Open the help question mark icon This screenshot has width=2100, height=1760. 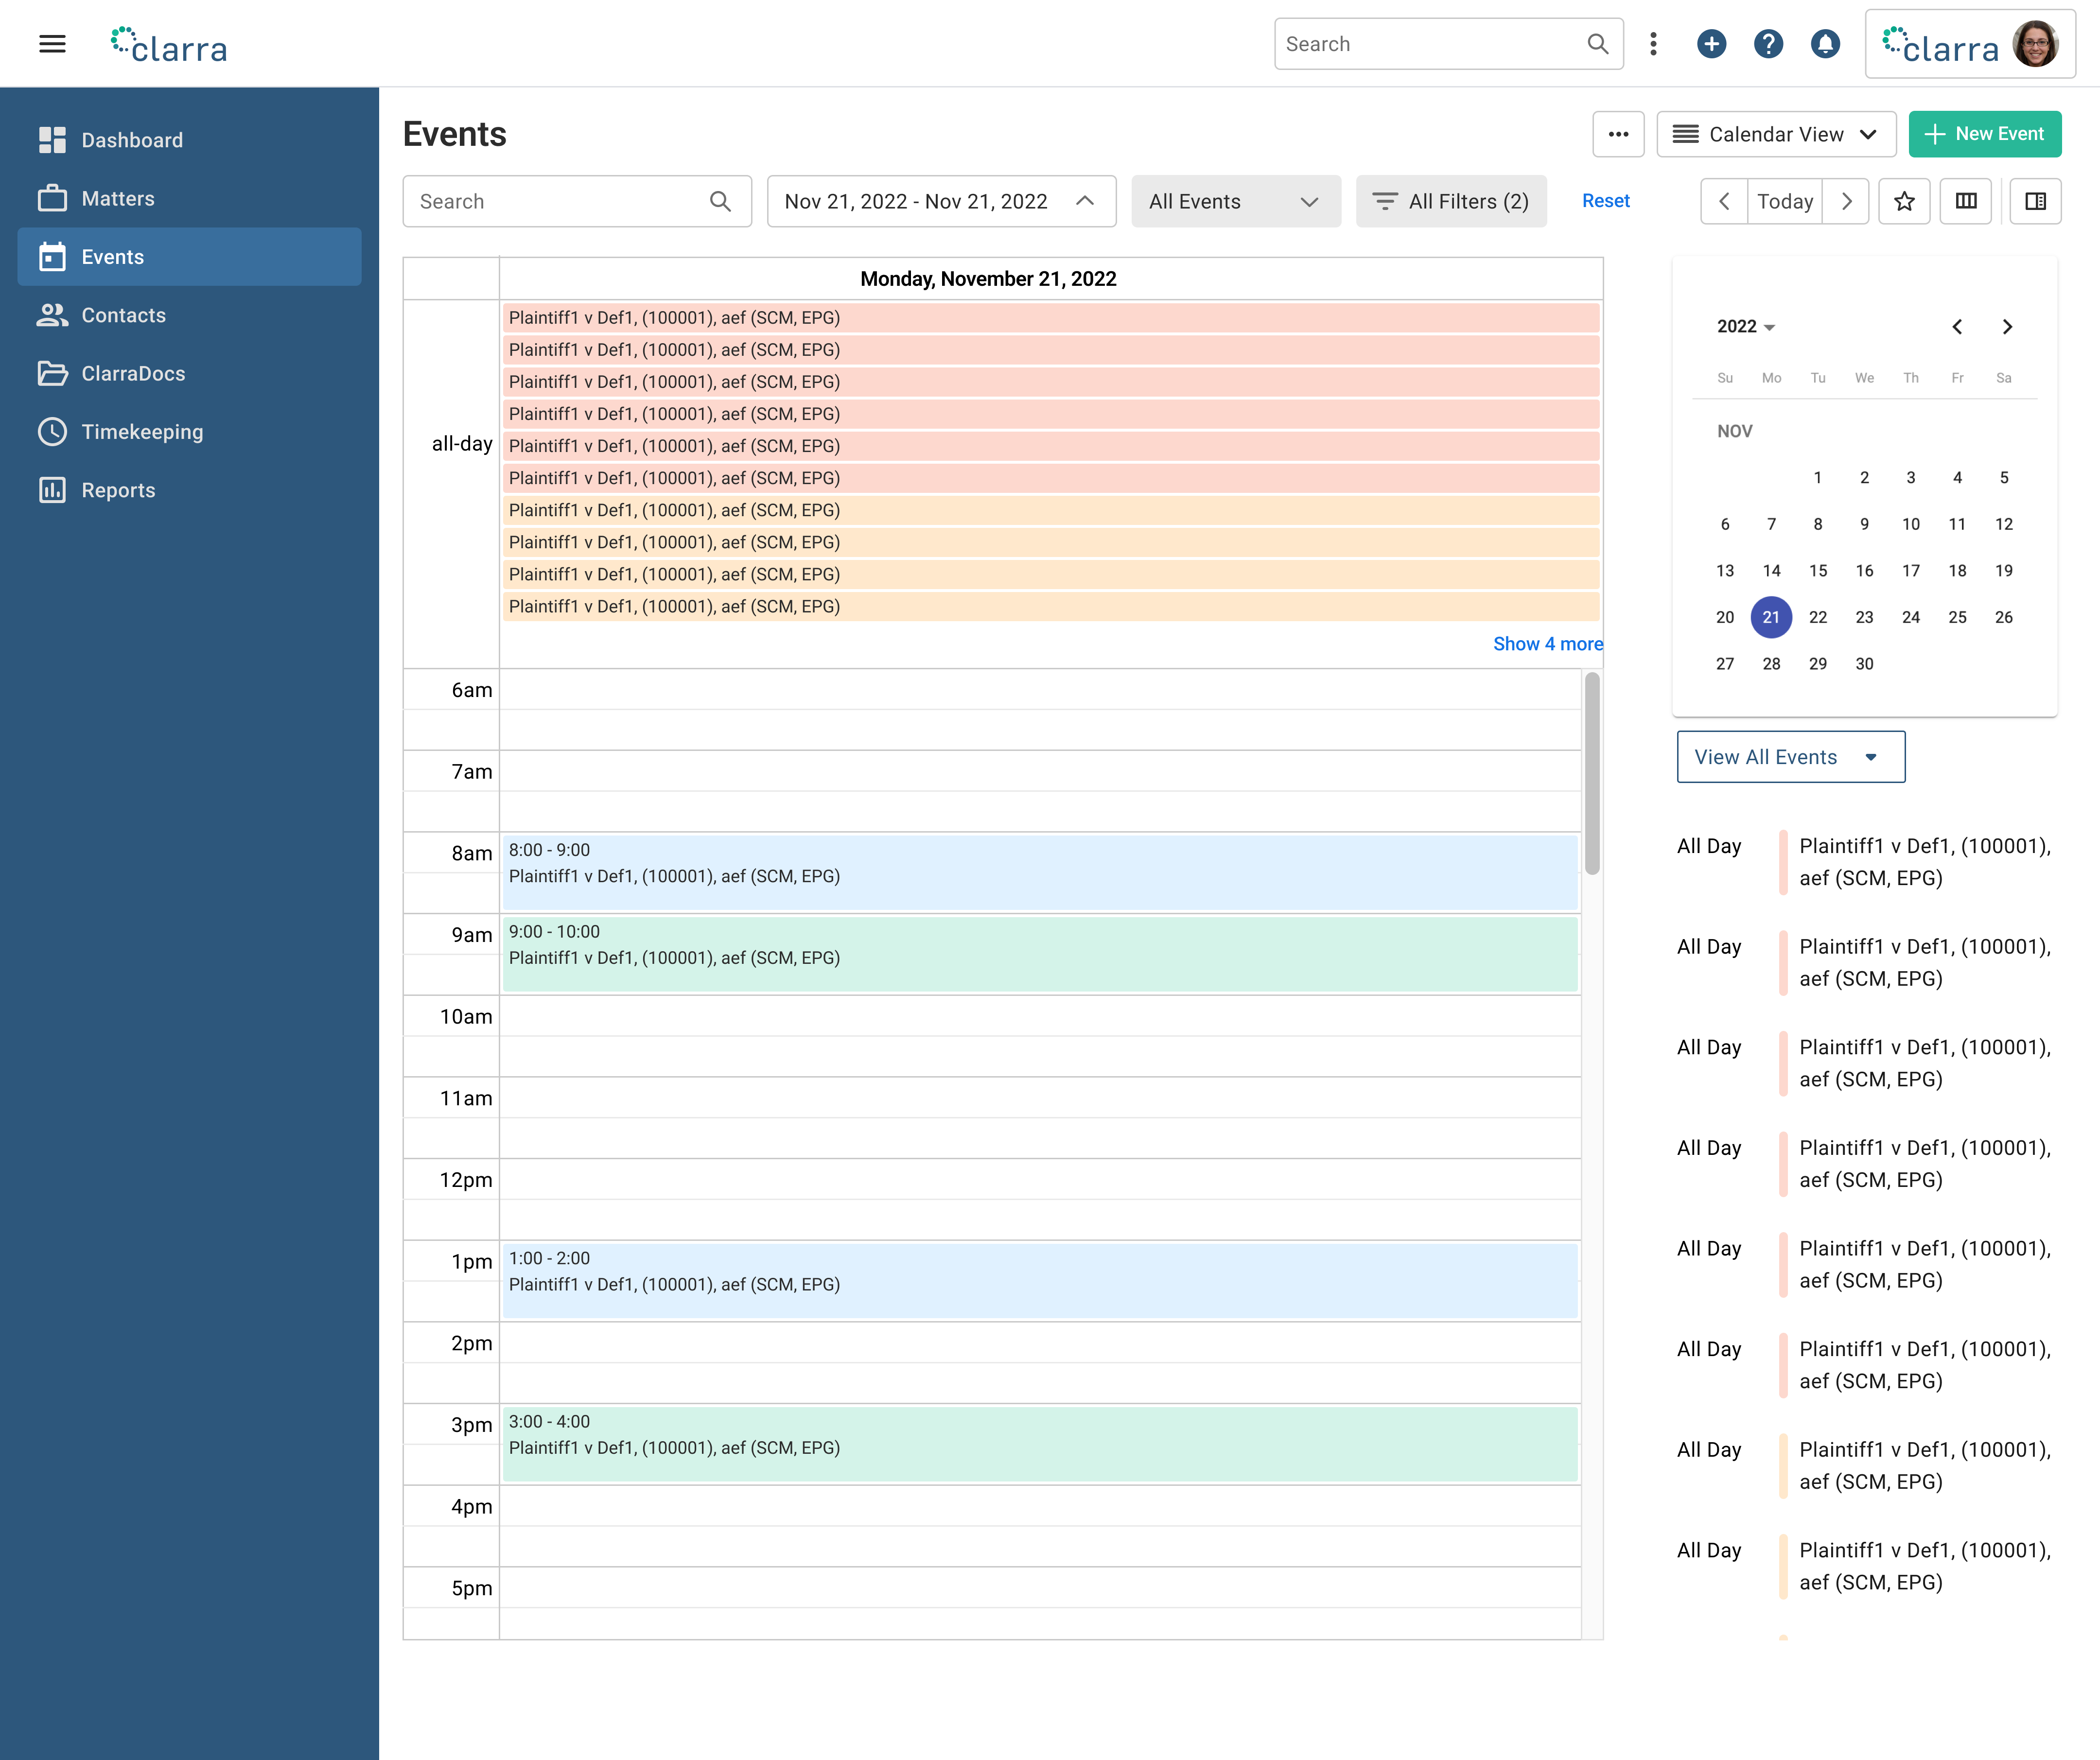[1768, 44]
